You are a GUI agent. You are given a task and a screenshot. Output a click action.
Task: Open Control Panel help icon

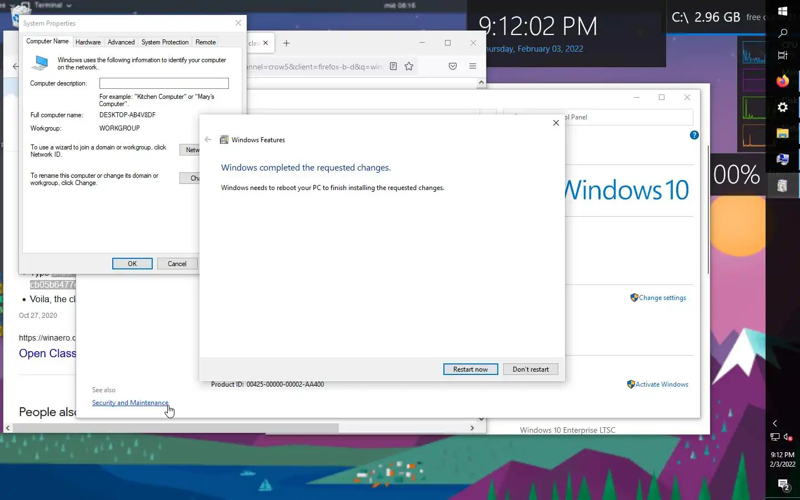click(694, 135)
